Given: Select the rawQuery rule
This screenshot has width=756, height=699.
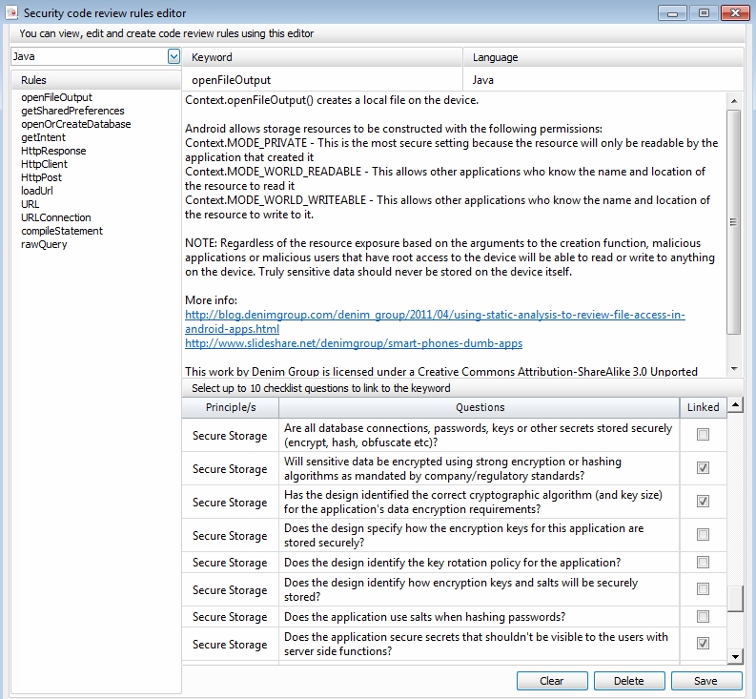Looking at the screenshot, I should pos(44,244).
